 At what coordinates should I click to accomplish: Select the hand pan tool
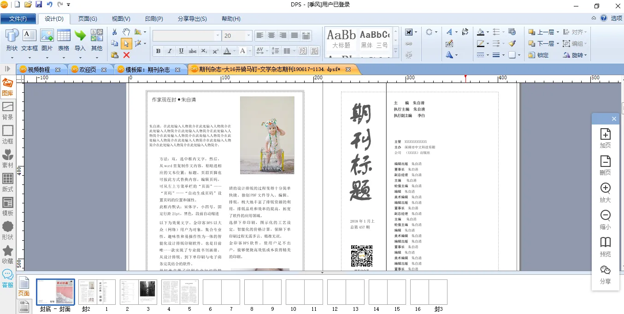126,32
